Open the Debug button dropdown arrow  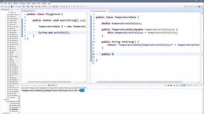pos(21,6)
